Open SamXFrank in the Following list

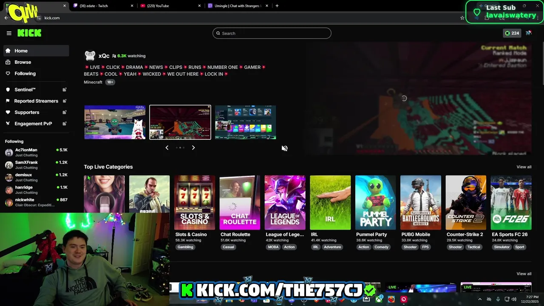click(x=36, y=165)
